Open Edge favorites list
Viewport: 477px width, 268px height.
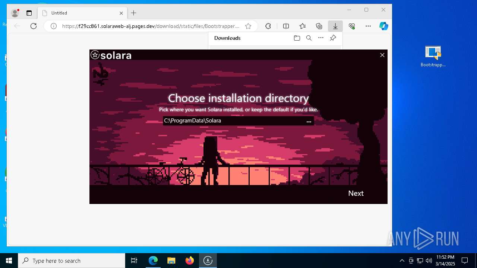click(x=303, y=26)
